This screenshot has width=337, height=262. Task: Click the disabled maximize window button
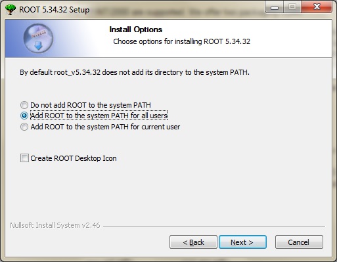(292, 7)
